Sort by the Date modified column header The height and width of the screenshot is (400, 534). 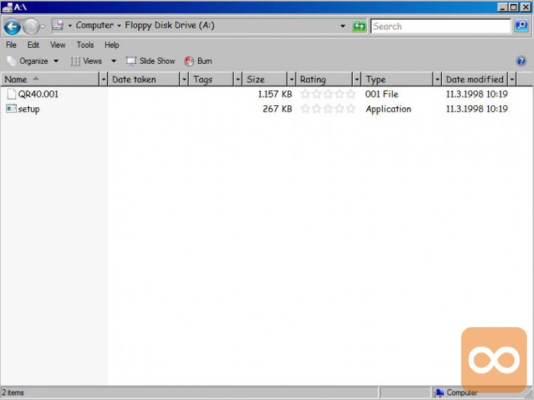(x=474, y=79)
